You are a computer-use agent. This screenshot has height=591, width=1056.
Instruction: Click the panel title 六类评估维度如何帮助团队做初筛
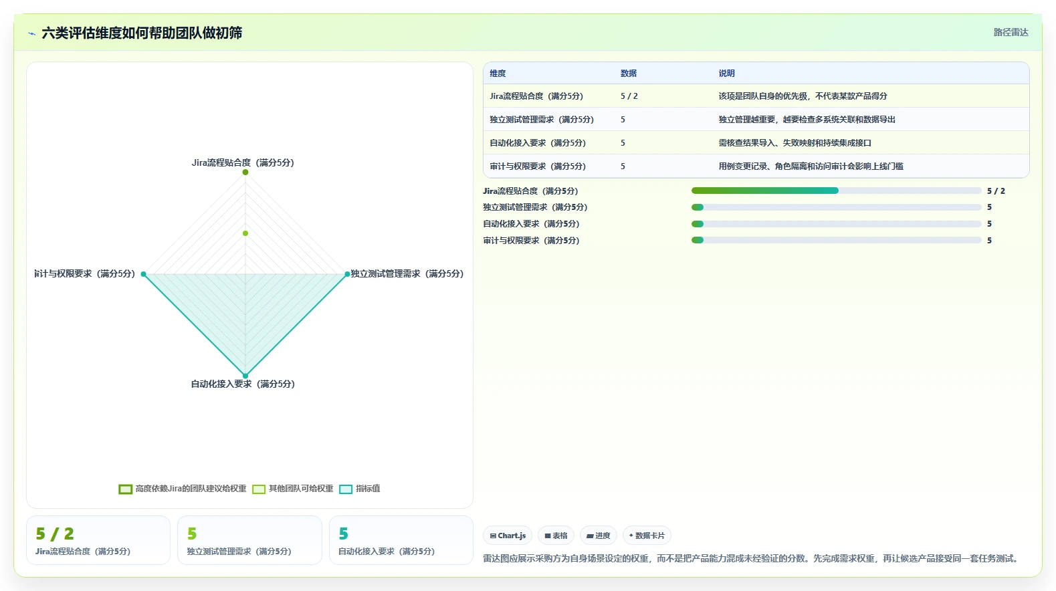142,33
